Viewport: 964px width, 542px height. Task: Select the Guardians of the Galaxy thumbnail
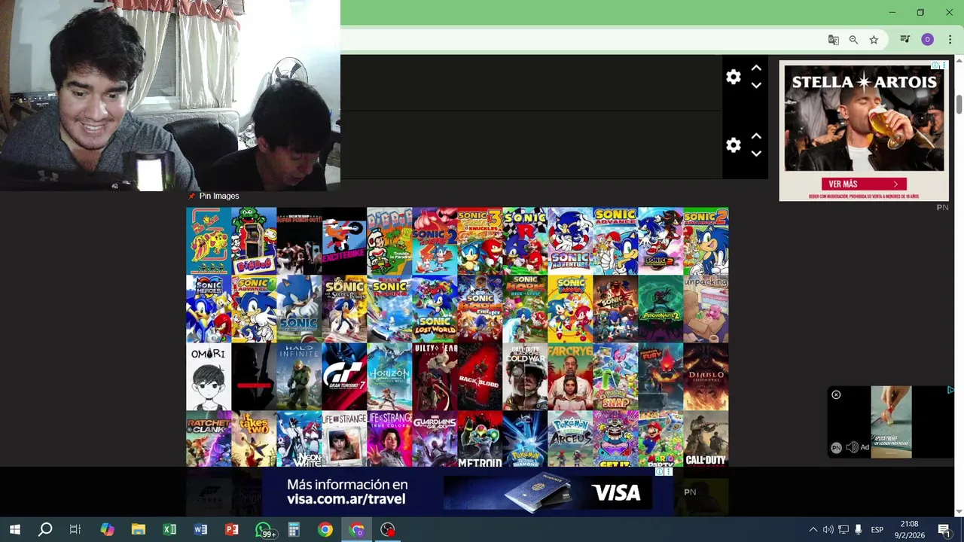pos(435,439)
